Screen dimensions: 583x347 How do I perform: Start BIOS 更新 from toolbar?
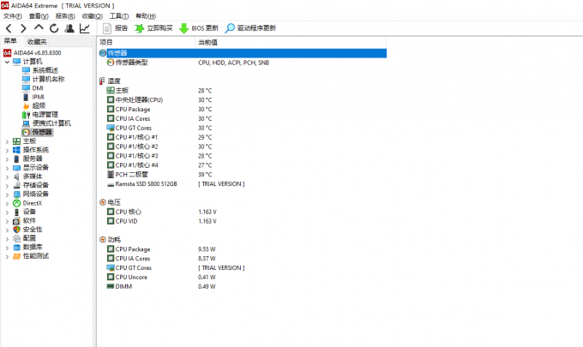point(199,28)
